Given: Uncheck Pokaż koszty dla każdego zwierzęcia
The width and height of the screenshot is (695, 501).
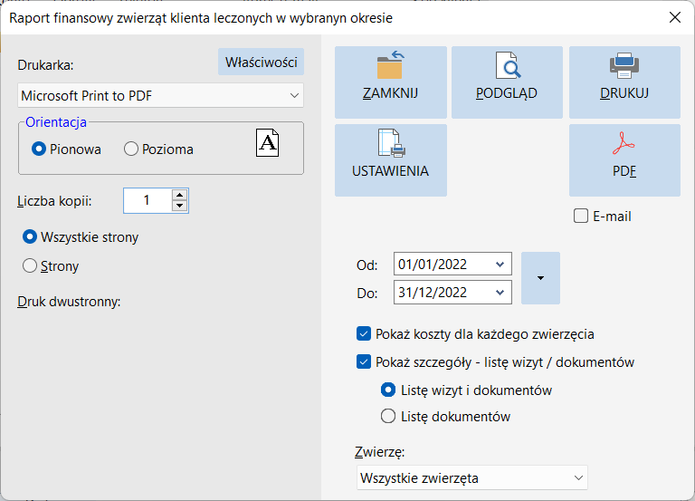Looking at the screenshot, I should click(364, 333).
